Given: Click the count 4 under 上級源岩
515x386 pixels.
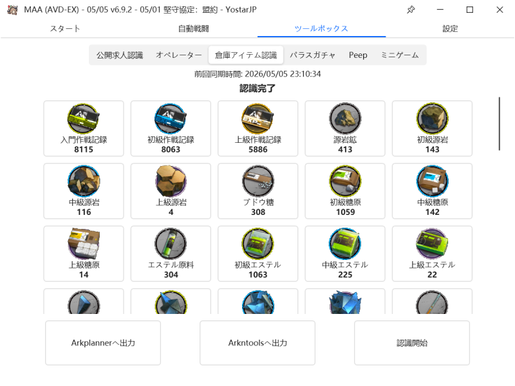Looking at the screenshot, I should 171,212.
